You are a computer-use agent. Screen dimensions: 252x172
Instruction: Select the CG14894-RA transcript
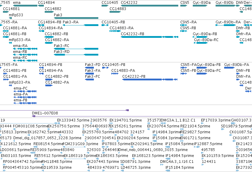[41, 31]
